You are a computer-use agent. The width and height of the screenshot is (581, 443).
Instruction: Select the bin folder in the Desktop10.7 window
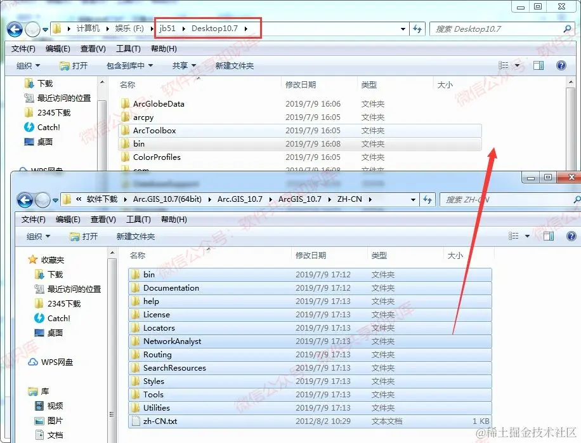[x=300, y=144]
